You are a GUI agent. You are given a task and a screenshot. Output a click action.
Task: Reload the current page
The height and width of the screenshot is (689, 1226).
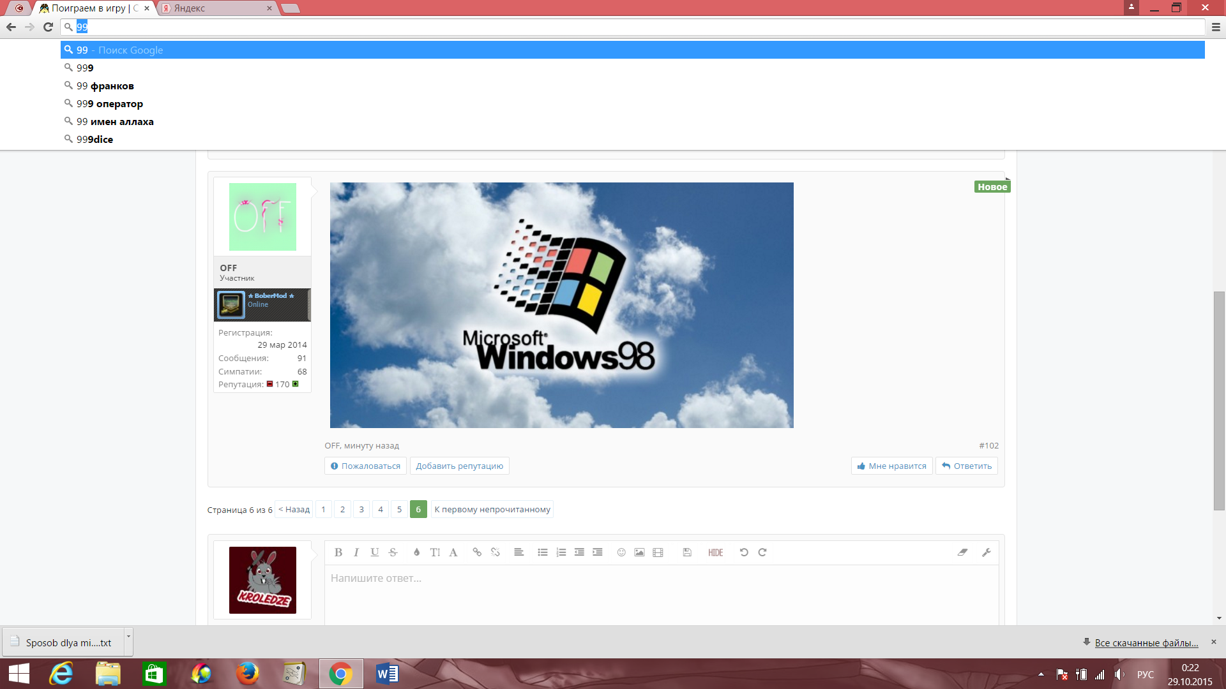48,27
